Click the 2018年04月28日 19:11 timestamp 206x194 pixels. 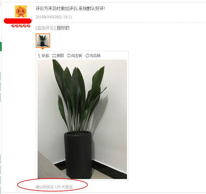click(x=54, y=17)
